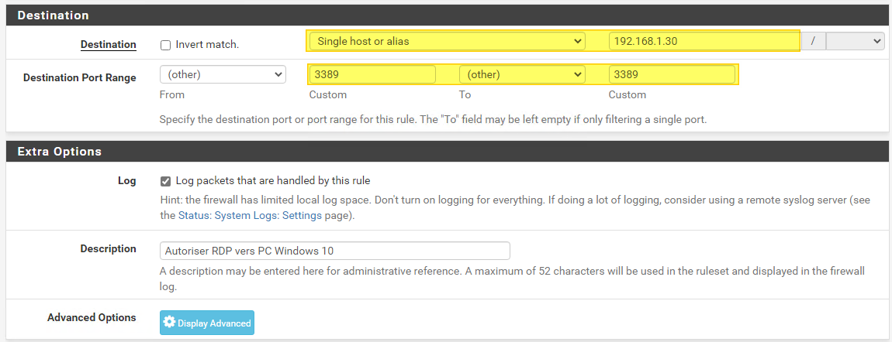Click the destination address field 192.168.1.30
Screen dimensions: 892x342
pos(703,41)
